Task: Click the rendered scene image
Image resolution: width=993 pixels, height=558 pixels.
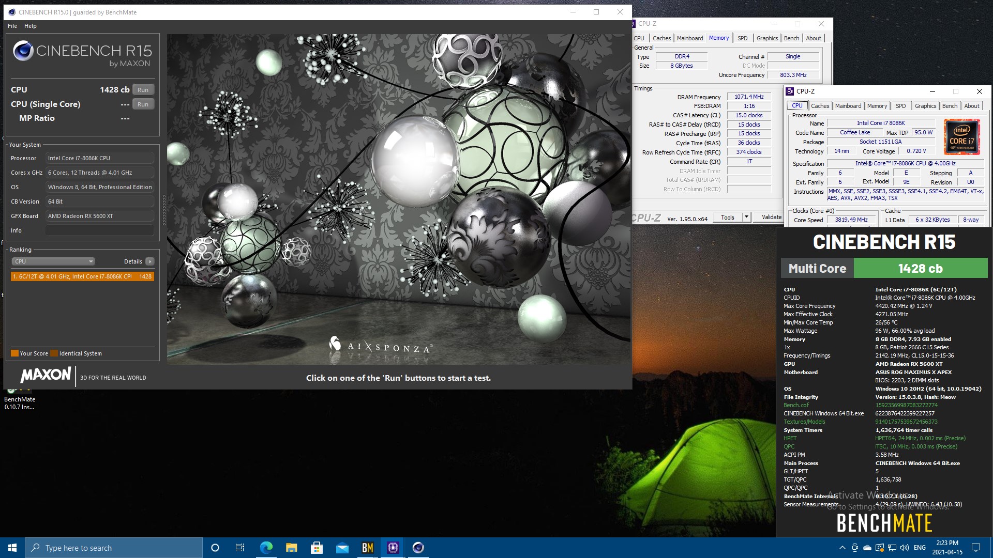Action: point(398,199)
